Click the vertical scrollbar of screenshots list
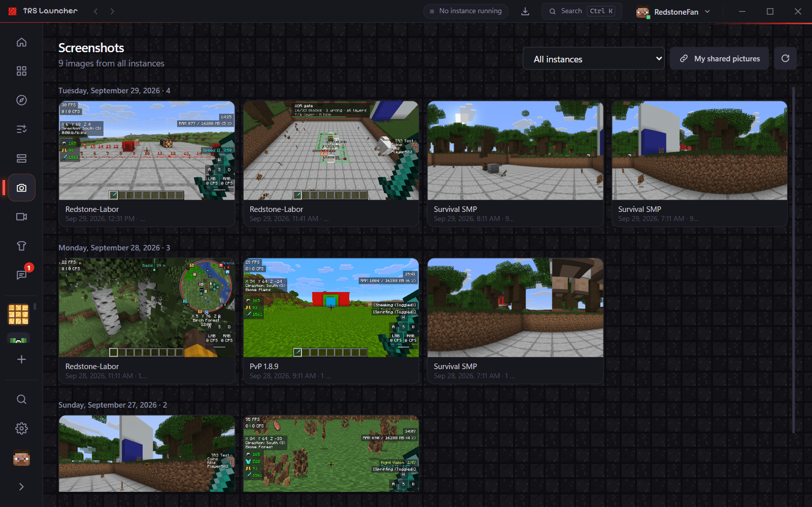The image size is (812, 507). tap(794, 260)
